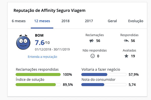Select the 12 meses tab
Image resolution: width=151 pixels, height=100 pixels.
(x=42, y=21)
